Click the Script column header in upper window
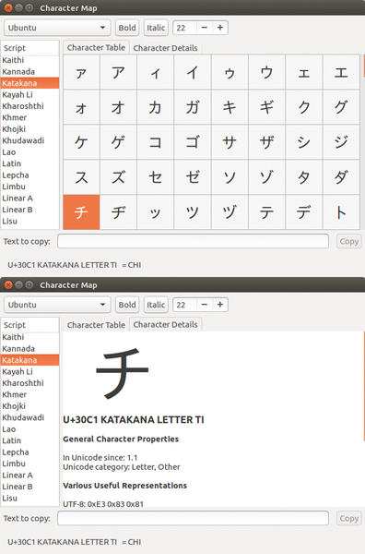 (x=29, y=48)
